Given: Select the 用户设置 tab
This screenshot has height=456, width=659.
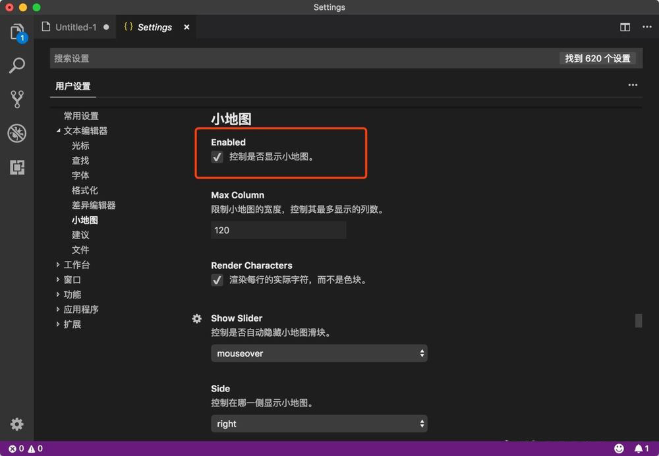Looking at the screenshot, I should 72,86.
